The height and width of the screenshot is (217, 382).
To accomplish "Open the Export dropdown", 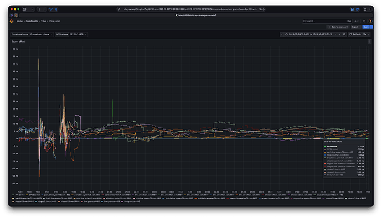I will 355,27.
